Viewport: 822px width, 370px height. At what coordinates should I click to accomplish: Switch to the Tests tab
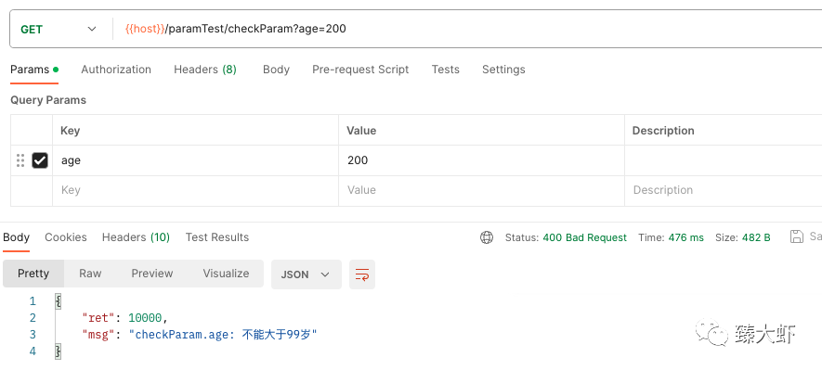(x=446, y=70)
